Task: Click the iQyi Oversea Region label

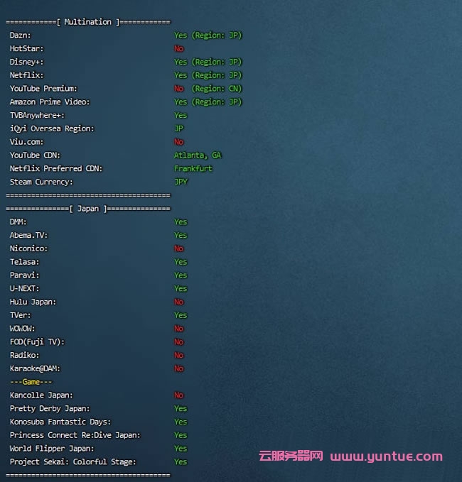Action: coord(52,128)
